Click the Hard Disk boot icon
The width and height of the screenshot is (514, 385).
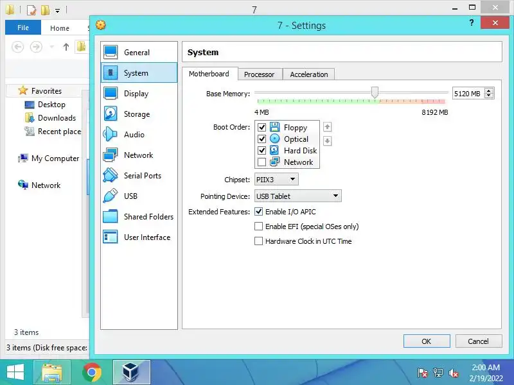pyautogui.click(x=275, y=150)
